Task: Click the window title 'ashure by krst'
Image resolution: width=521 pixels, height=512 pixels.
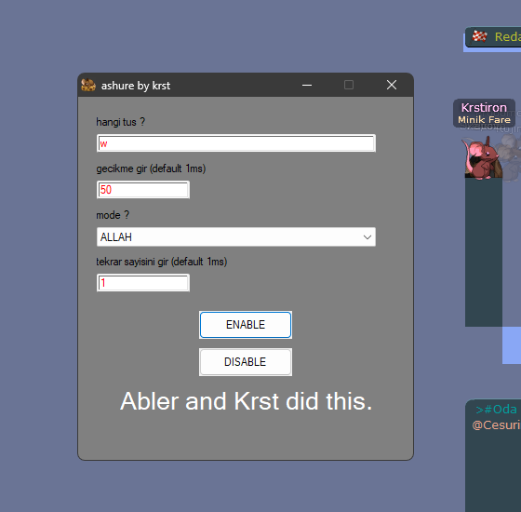Action: click(x=136, y=86)
